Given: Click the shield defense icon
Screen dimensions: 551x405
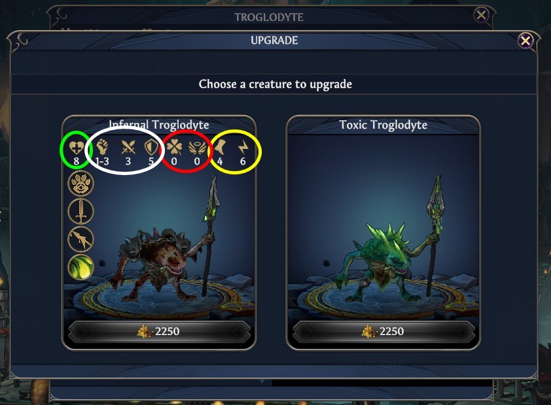Looking at the screenshot, I should tap(151, 148).
